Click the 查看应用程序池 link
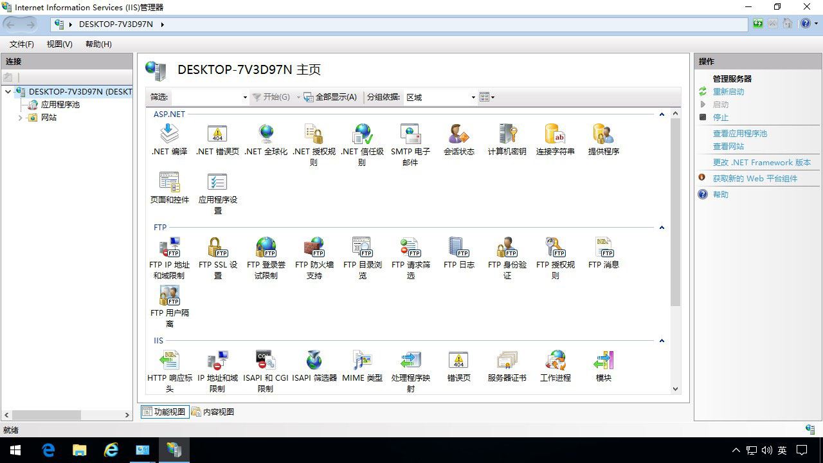The image size is (823, 463). [x=740, y=134]
